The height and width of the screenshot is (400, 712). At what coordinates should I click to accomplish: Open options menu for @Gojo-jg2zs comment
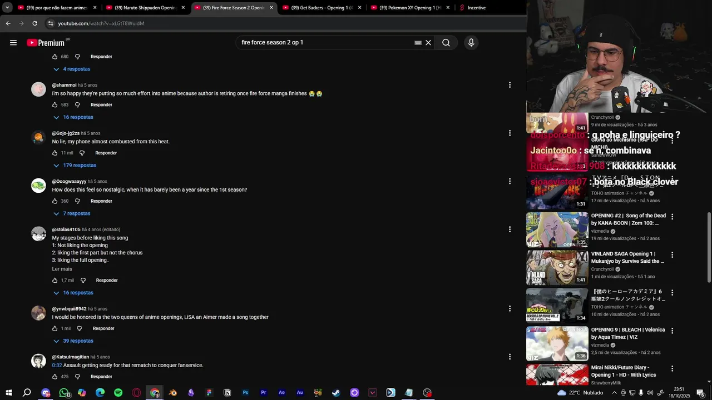510,133
